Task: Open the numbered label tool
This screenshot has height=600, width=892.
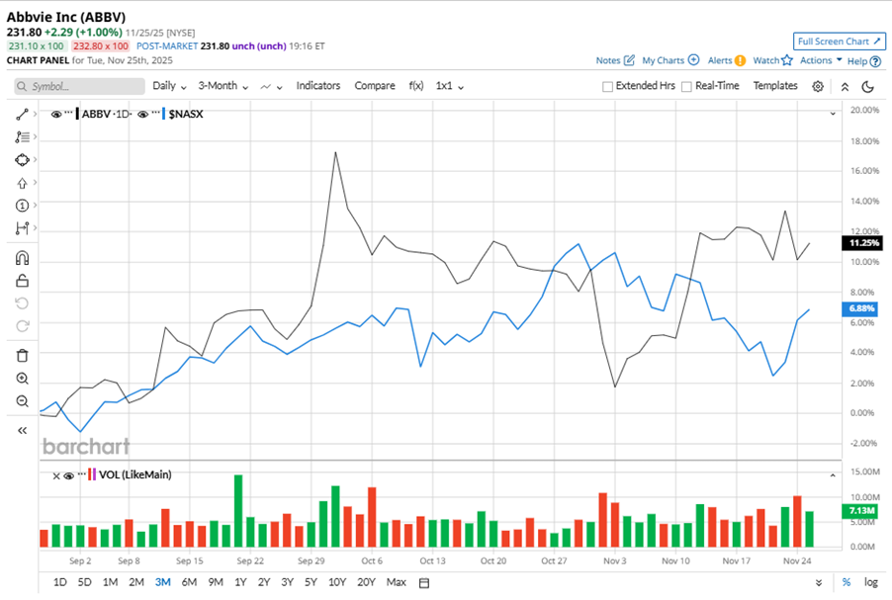Action: (x=22, y=206)
